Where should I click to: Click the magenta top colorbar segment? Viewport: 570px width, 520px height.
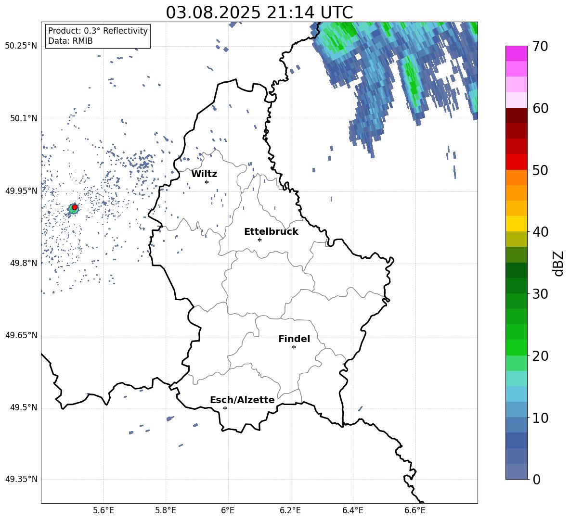pos(516,53)
